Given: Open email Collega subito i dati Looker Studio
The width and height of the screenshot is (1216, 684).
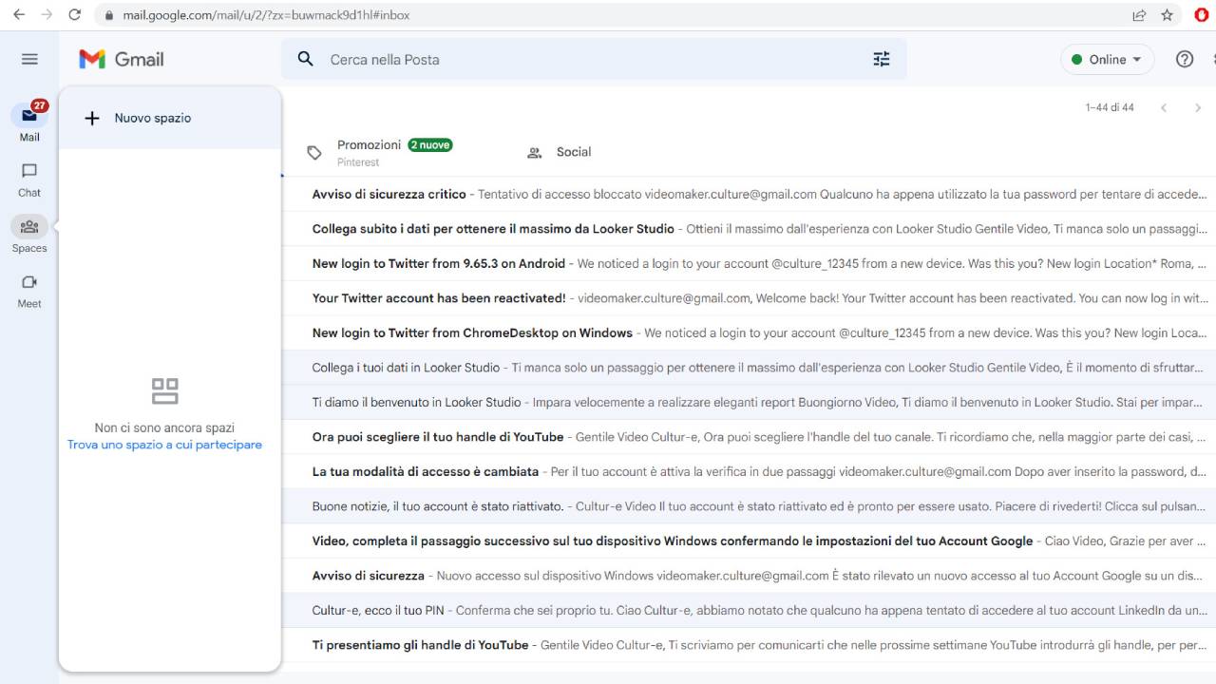Looking at the screenshot, I should click(x=749, y=229).
